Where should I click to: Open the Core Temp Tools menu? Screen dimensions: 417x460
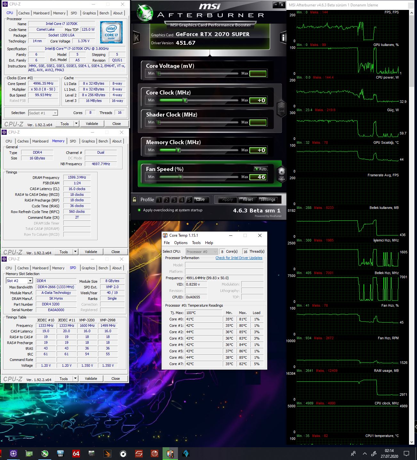click(196, 243)
